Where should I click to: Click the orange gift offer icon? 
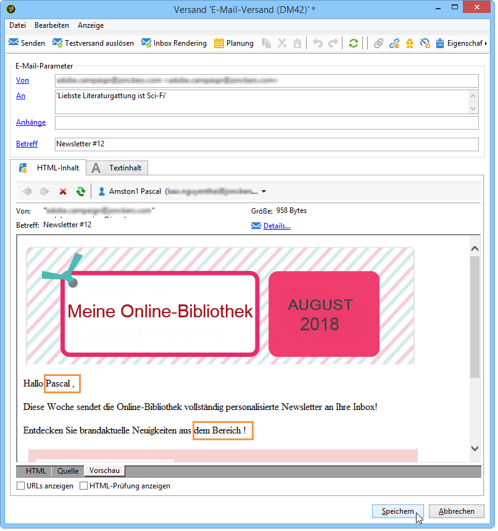point(410,43)
